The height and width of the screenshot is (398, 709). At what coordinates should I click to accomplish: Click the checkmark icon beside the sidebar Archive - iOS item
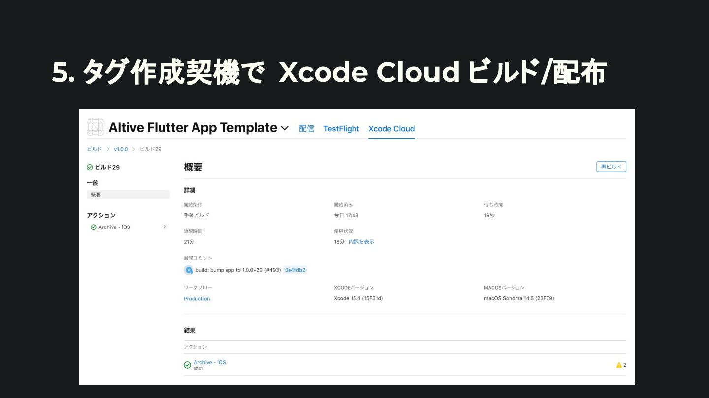[94, 227]
